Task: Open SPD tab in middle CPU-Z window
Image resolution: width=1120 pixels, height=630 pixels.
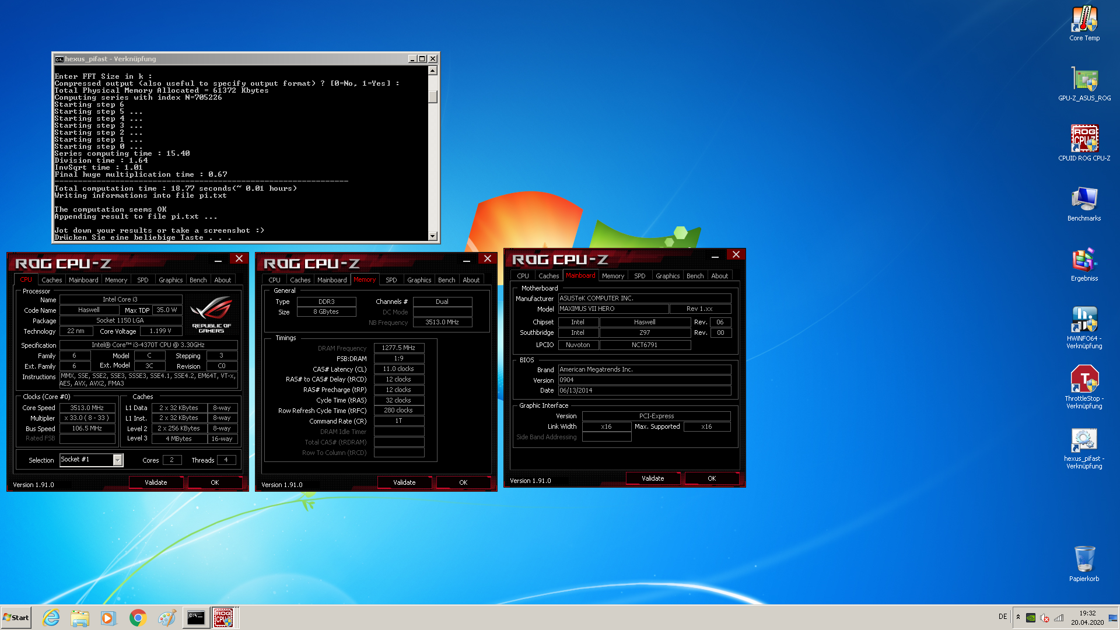Action: 391,280
